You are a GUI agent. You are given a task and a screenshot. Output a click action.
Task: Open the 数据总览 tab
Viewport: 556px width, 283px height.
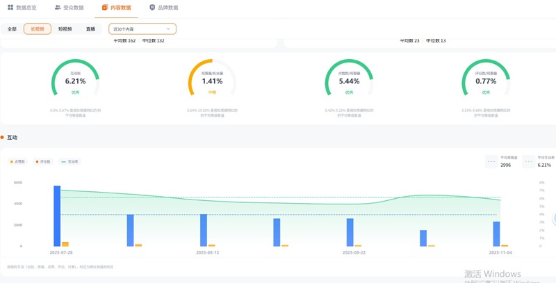click(22, 8)
